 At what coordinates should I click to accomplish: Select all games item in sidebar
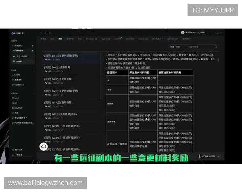coord(23,46)
